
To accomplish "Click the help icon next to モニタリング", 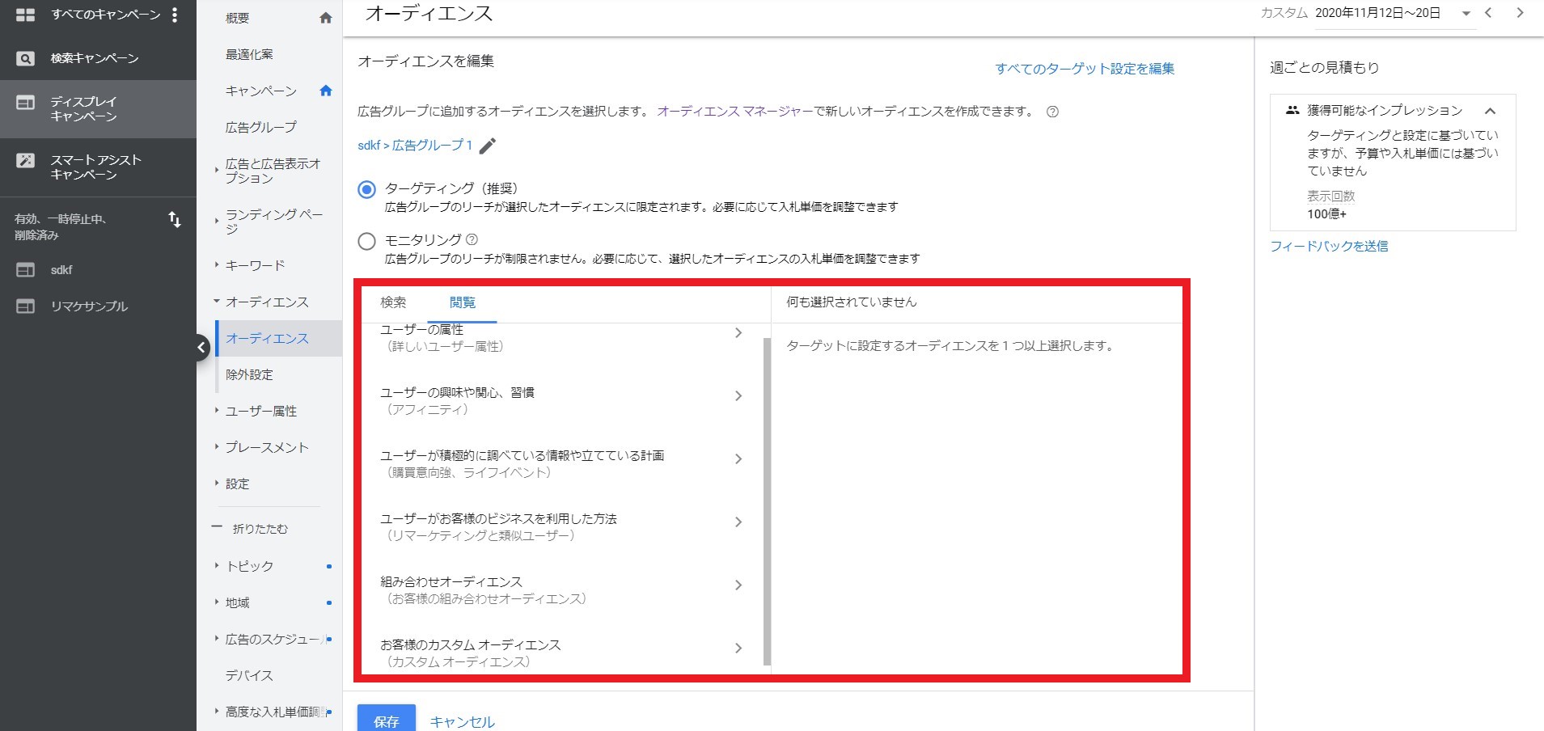I will pyautogui.click(x=472, y=239).
